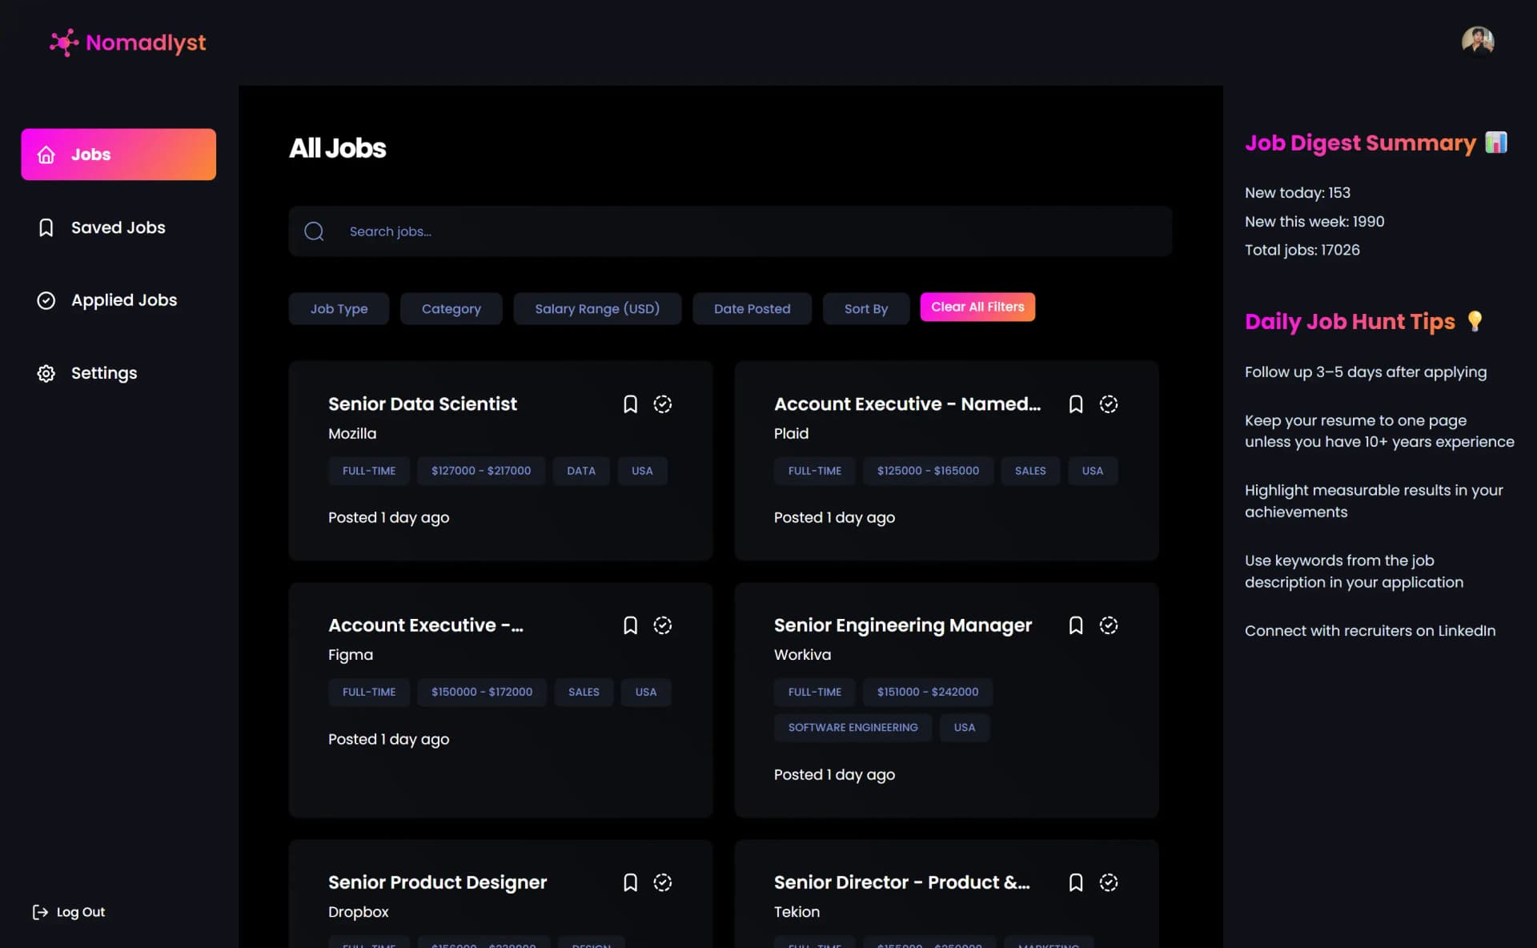The height and width of the screenshot is (948, 1537).
Task: Click the Settings gear icon
Action: click(46, 373)
